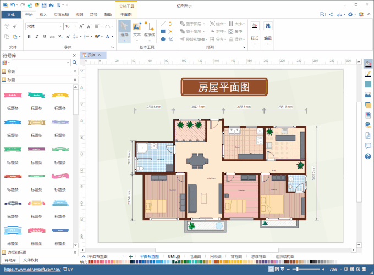Open the font name dropdown showing 宋体

pos(43,26)
